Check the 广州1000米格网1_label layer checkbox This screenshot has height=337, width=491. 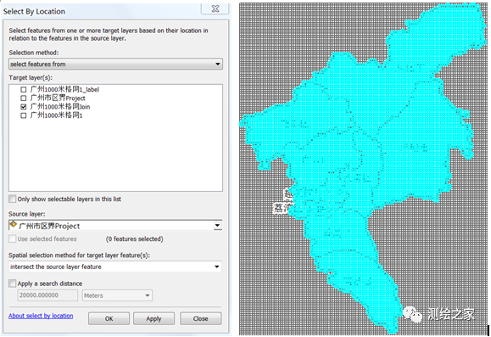pos(24,90)
